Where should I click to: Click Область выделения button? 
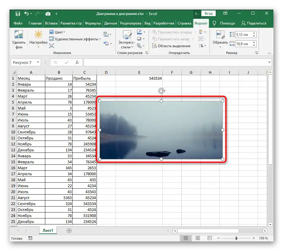[x=171, y=46]
